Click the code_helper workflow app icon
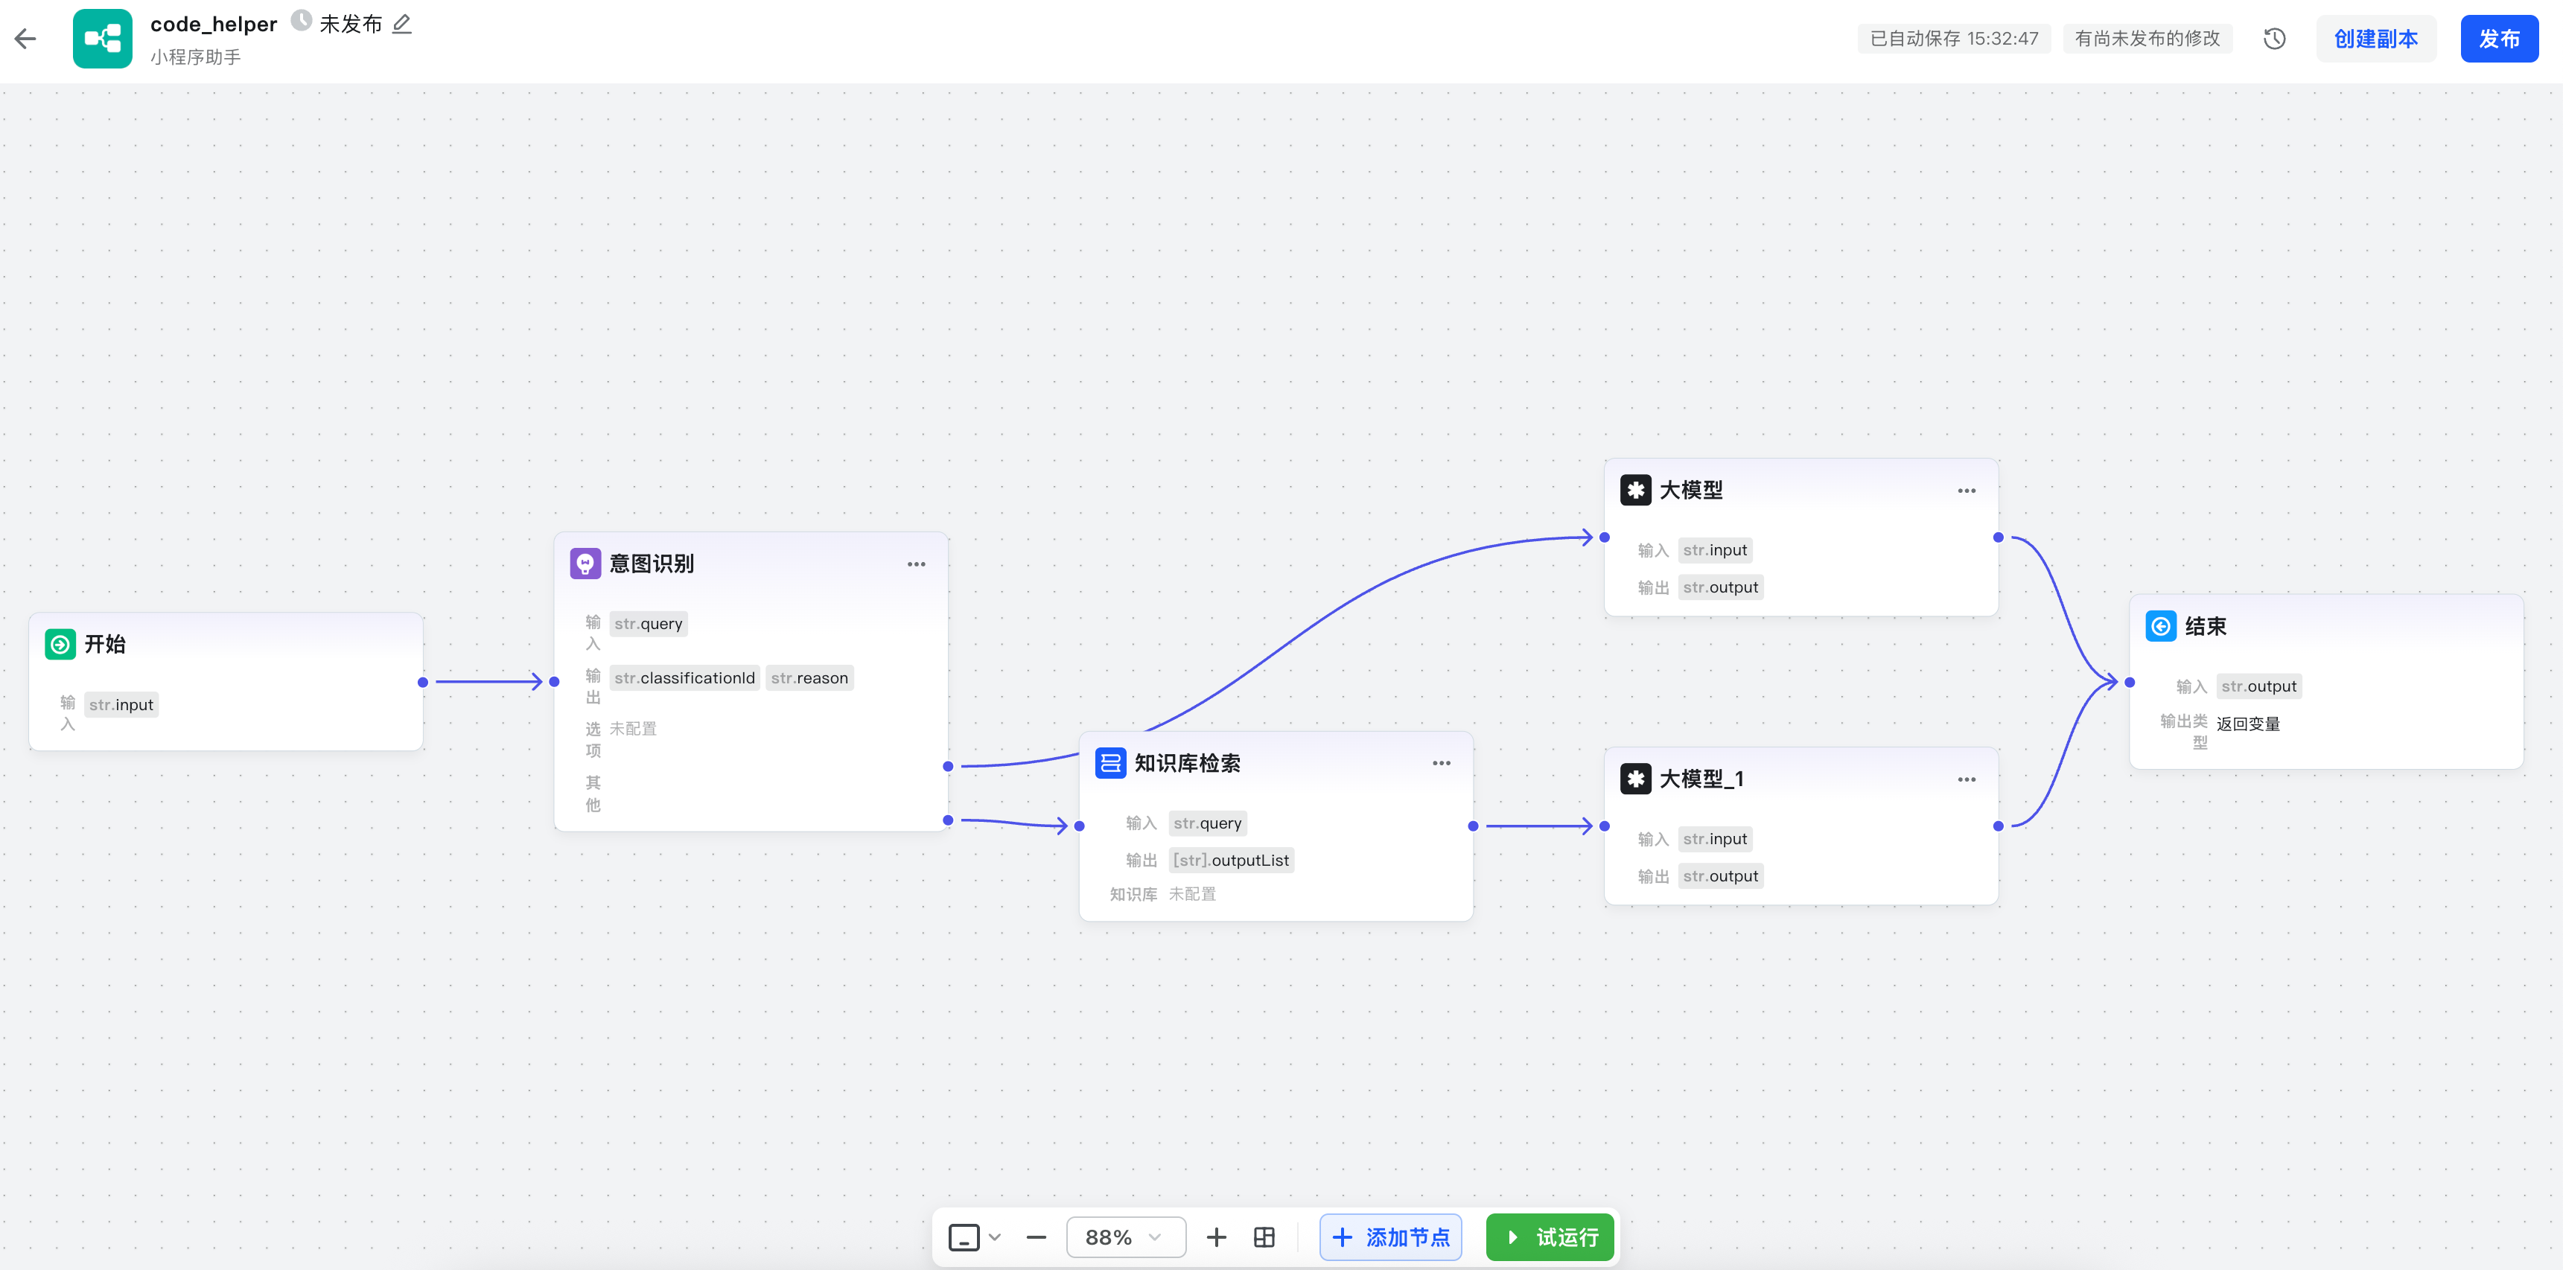 coord(103,39)
